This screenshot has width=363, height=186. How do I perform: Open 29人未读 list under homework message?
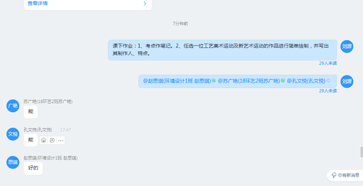click(328, 63)
